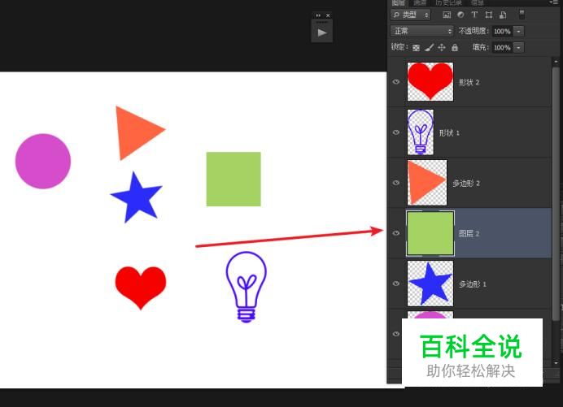Select the orange triangle 多边形 2 thumbnail
Screen dimensions: 563x407
(x=427, y=183)
